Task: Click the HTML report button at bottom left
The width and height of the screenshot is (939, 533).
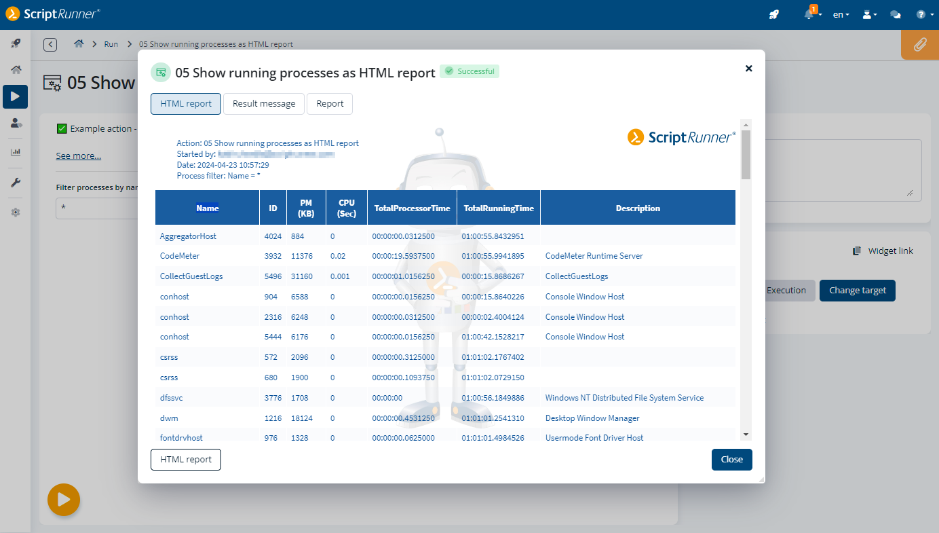Action: click(x=186, y=460)
